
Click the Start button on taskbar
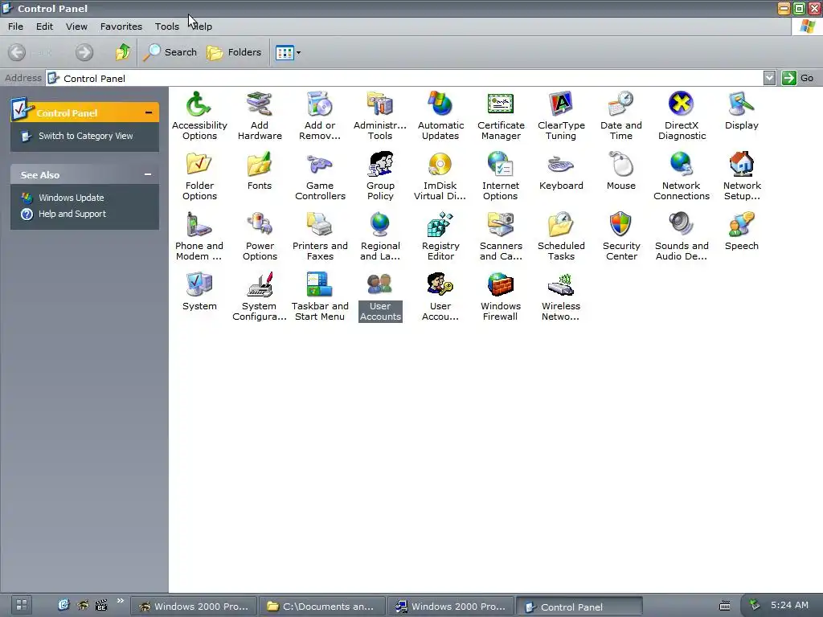[22, 605]
